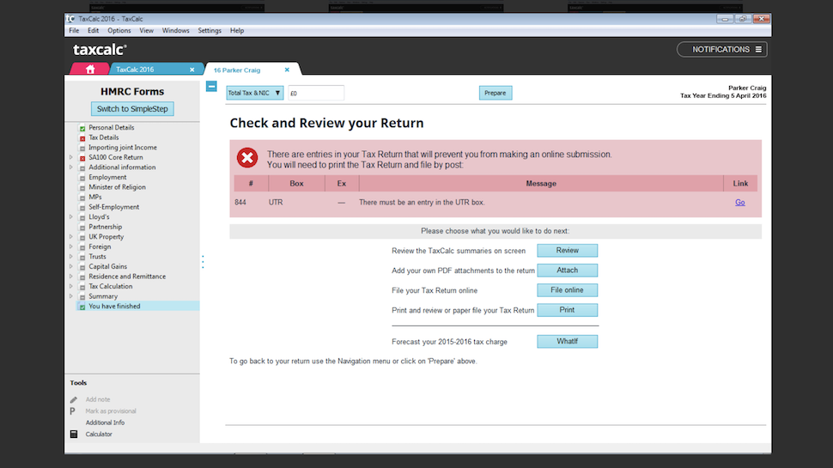Open the View menu

[x=146, y=31]
